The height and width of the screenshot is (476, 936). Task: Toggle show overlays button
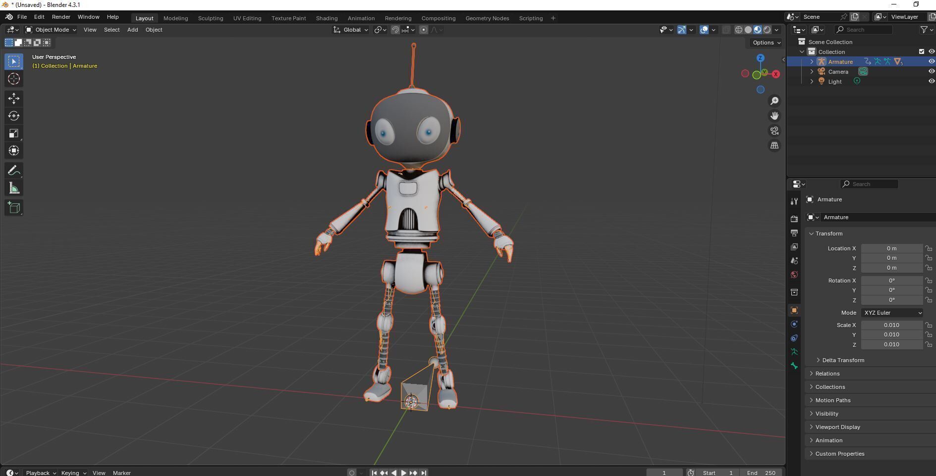[704, 30]
